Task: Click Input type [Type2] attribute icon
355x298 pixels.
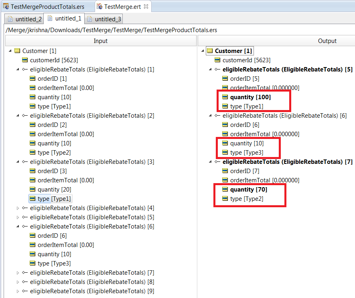Action: [x=32, y=152]
